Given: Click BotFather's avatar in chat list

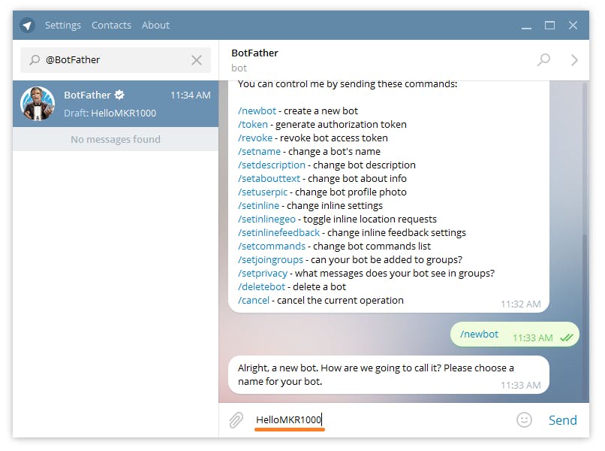Looking at the screenshot, I should [38, 104].
